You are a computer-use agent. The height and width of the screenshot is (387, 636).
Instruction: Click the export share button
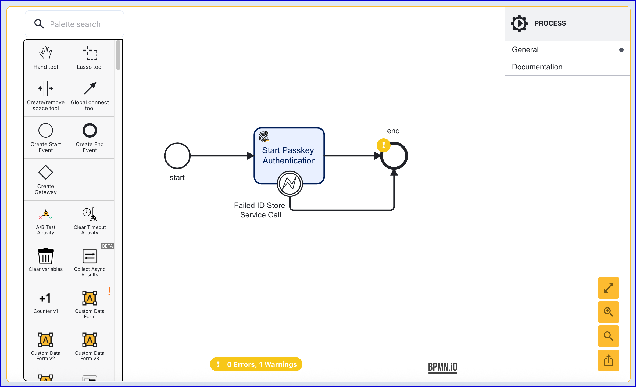pos(608,360)
